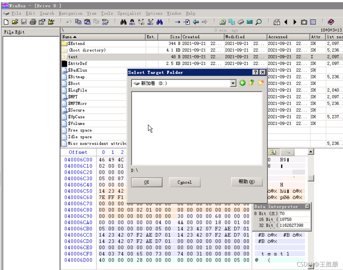This screenshot has width=343, height=270.
Task: Click the magnifier tab icon above the text column
Action: (273, 152)
